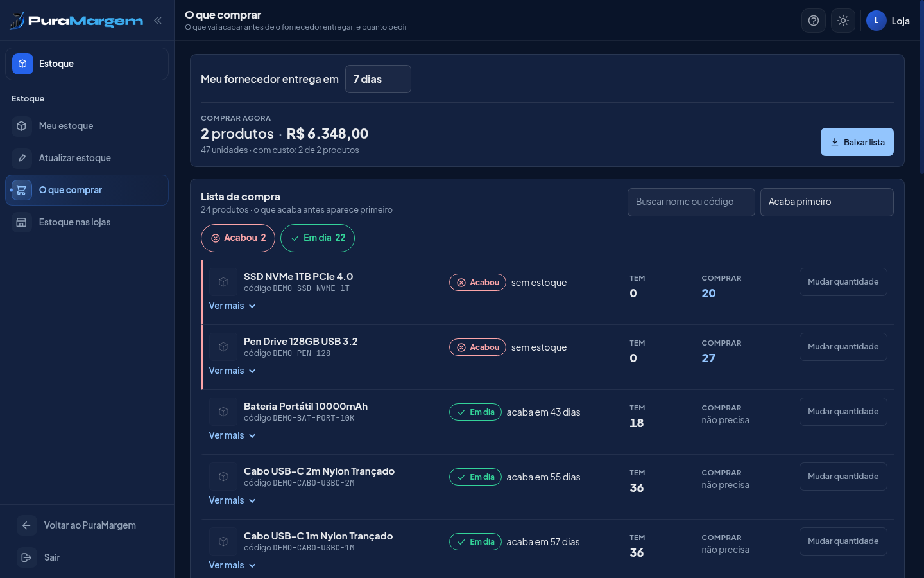Change quantity for Pen Drive 128GB

click(843, 347)
